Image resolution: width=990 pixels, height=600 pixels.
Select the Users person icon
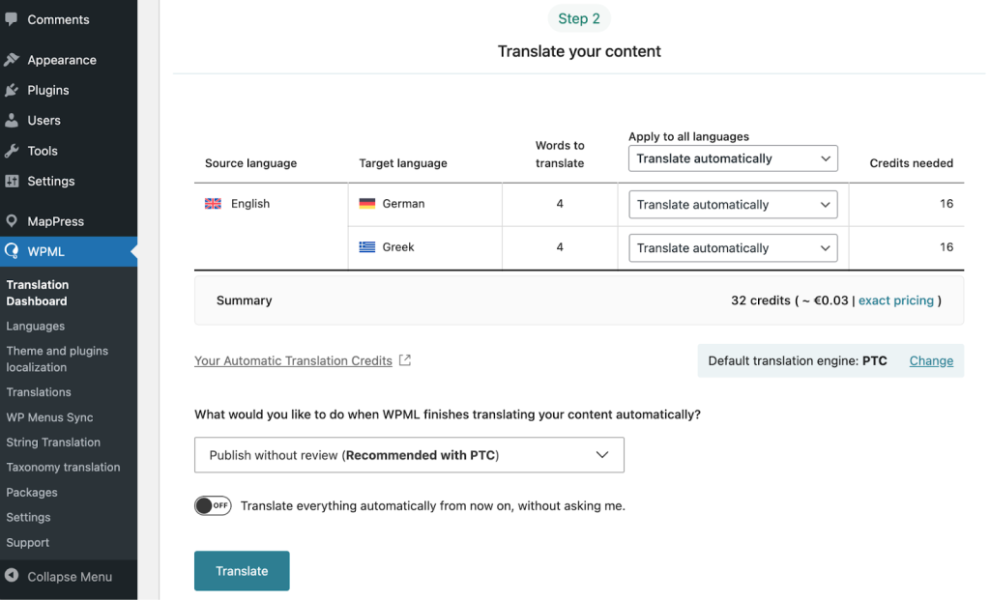[12, 120]
